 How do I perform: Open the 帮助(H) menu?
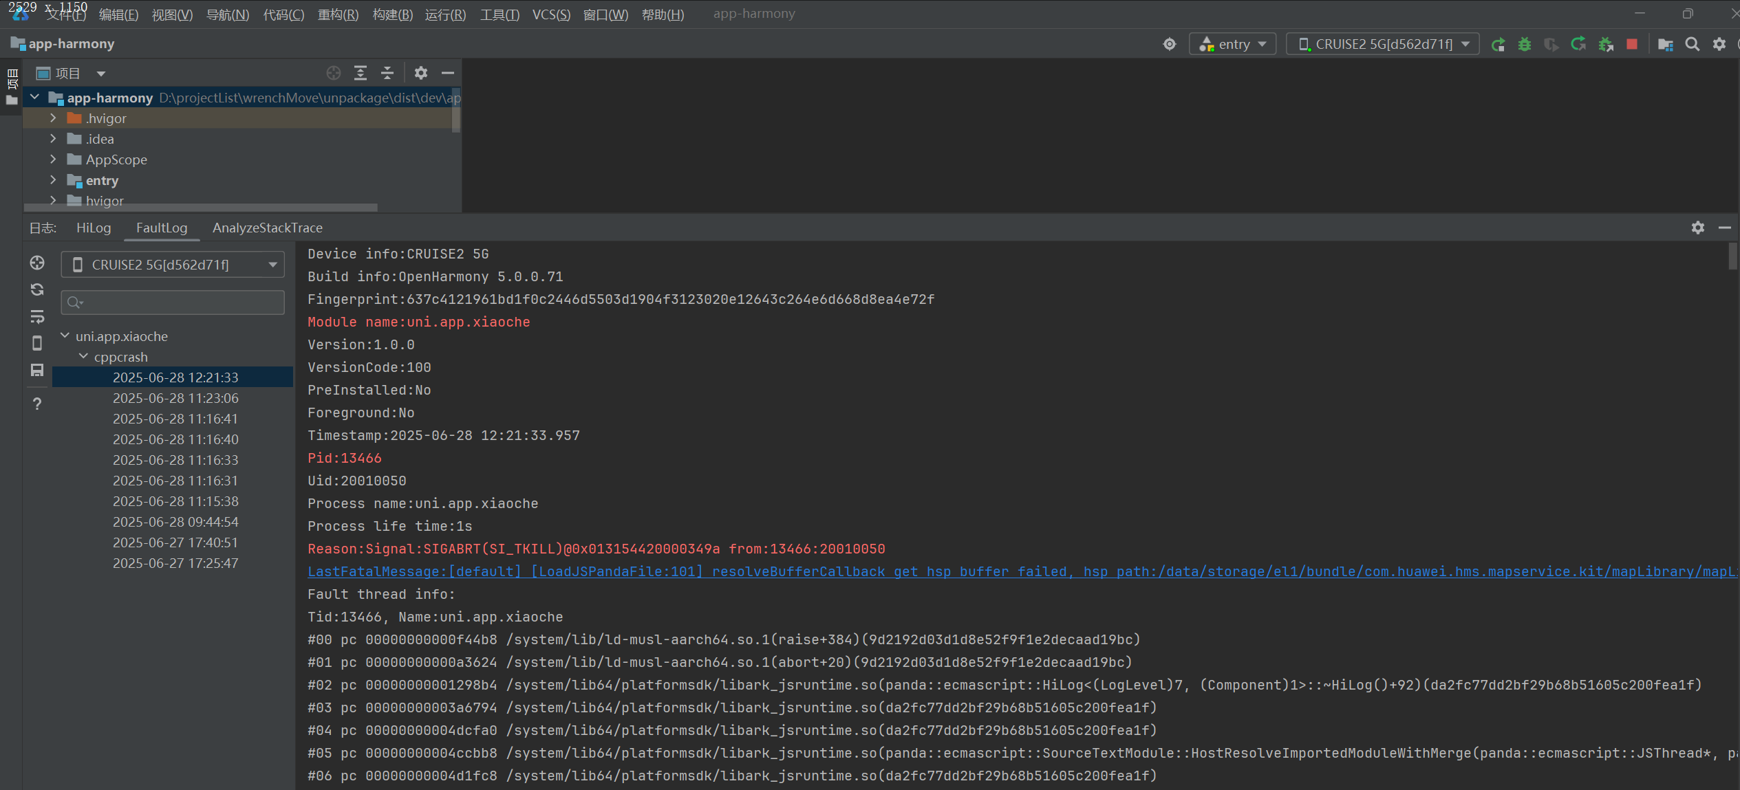point(663,14)
